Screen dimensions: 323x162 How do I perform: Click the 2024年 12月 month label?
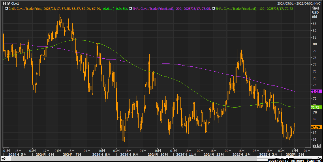[x=214, y=154]
